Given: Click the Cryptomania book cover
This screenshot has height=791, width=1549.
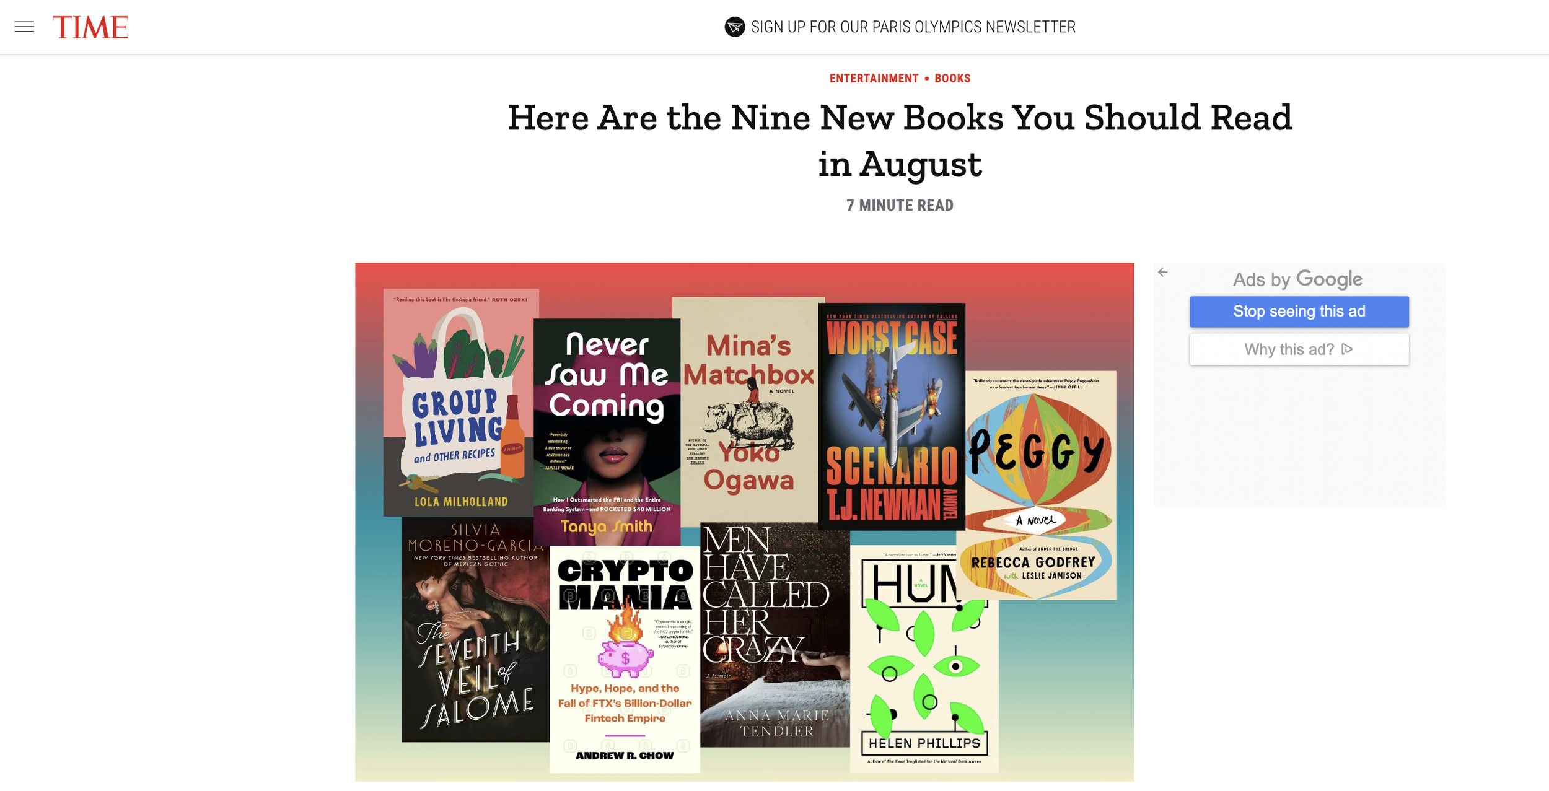Looking at the screenshot, I should [625, 660].
